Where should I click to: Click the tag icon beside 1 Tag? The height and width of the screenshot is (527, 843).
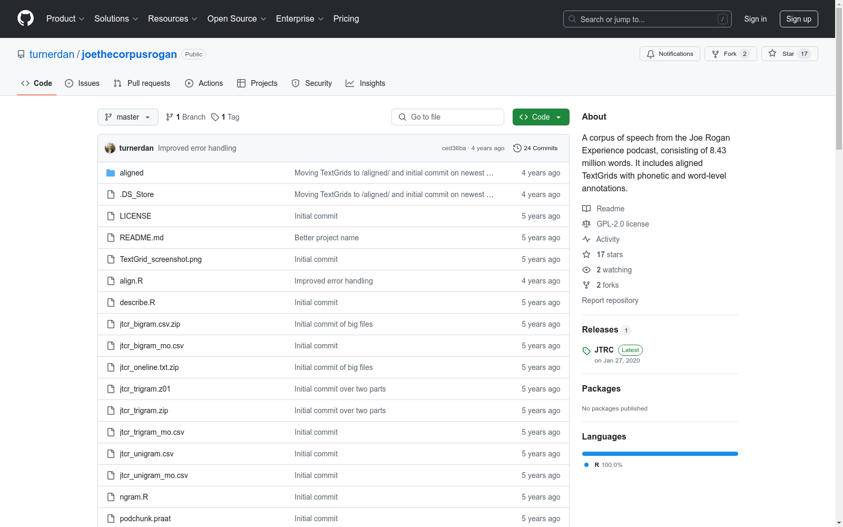pyautogui.click(x=215, y=117)
